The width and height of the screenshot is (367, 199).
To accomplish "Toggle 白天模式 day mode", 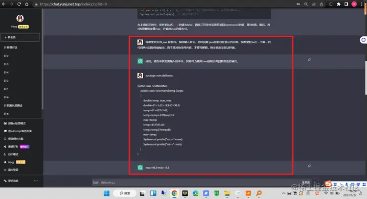I will (x=11, y=154).
